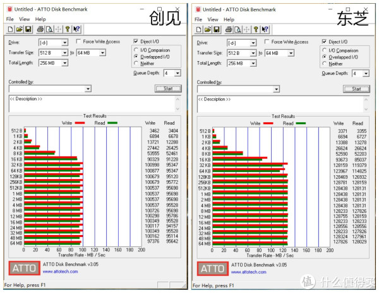
Task: Open 64 MB transfer size dropdown, right window
Action: pos(291,53)
